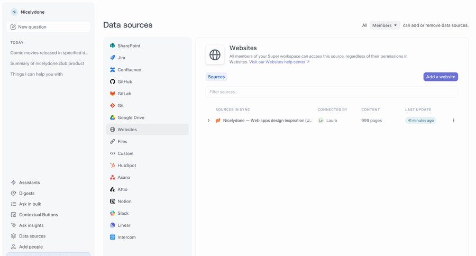476x256 pixels.
Task: Visit our Websites help center link
Action: coord(279,62)
